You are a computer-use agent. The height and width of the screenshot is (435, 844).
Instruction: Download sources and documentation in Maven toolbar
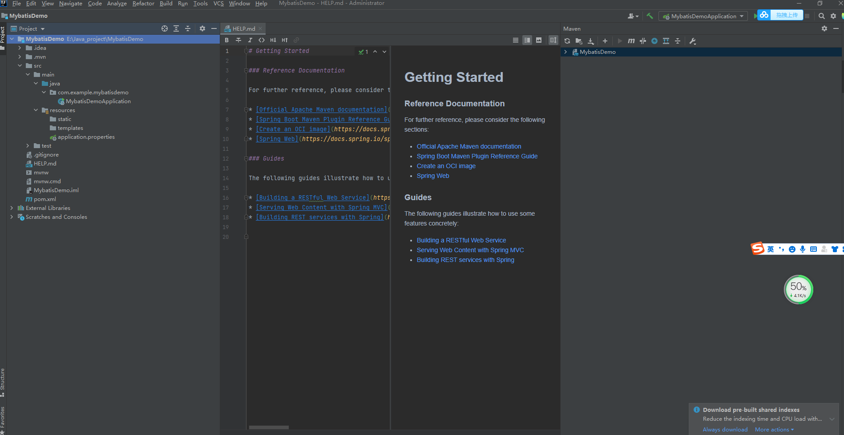coord(591,41)
